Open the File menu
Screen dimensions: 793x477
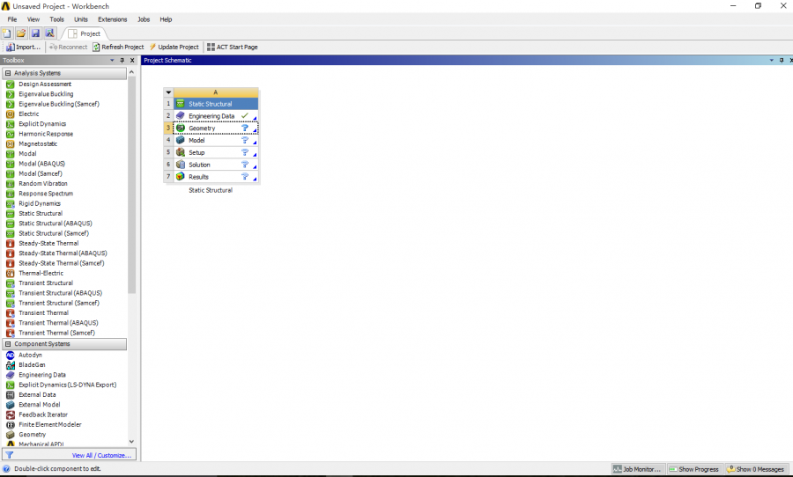point(12,19)
